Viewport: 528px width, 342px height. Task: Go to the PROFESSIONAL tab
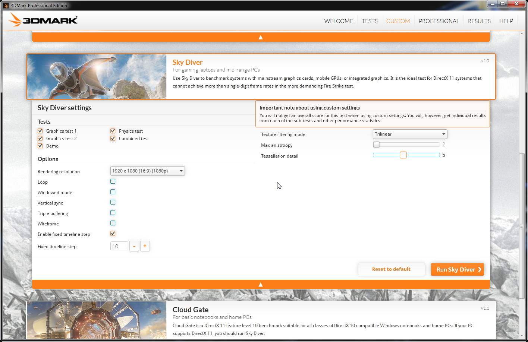coord(439,21)
